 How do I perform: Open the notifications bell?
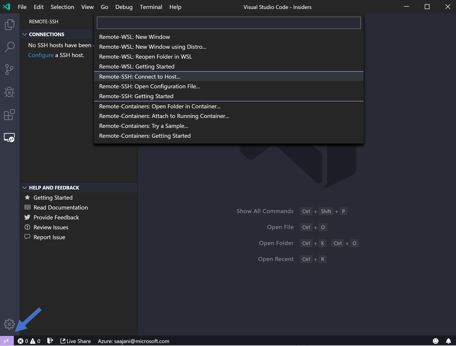[x=448, y=341]
